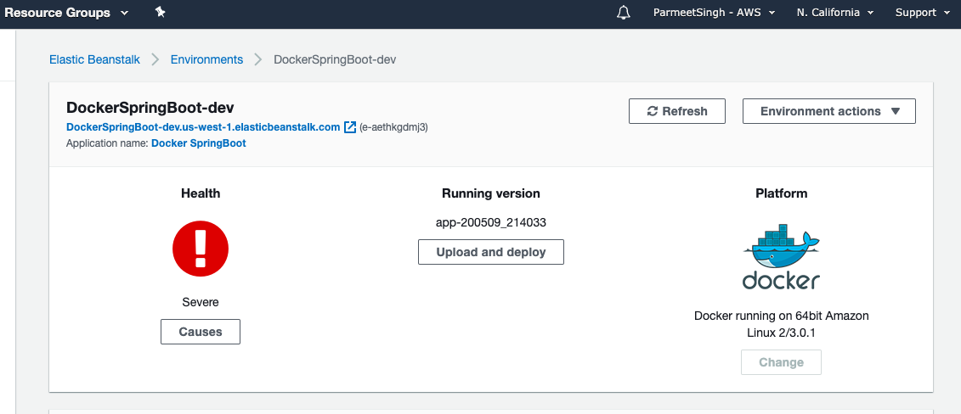The height and width of the screenshot is (414, 961).
Task: Go to Environments breadcrumb link
Action: point(206,59)
